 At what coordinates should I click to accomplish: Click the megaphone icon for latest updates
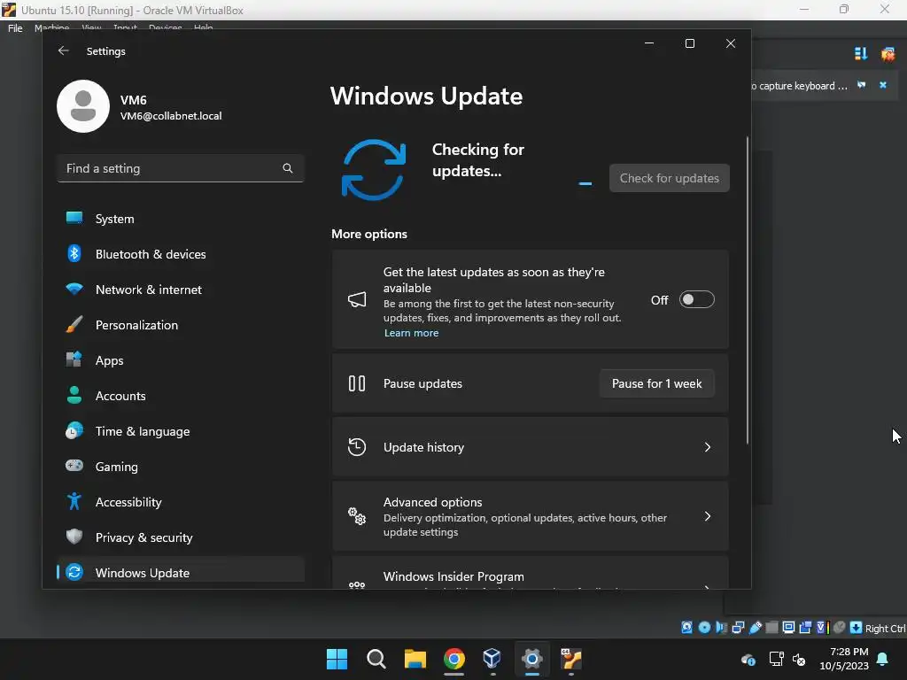[x=357, y=299]
